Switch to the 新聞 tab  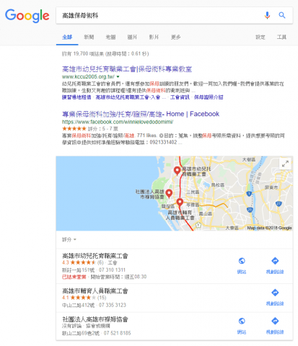pos(89,37)
